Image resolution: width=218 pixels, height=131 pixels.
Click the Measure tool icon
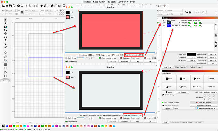pos(5,47)
